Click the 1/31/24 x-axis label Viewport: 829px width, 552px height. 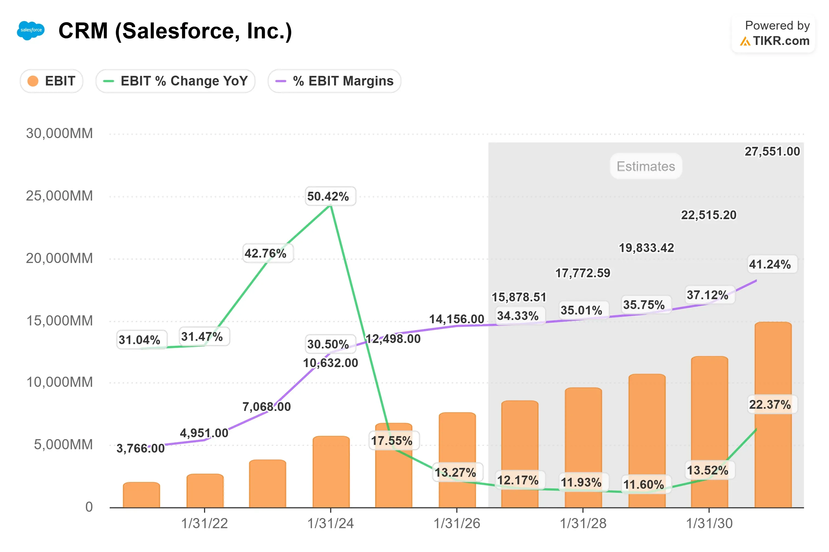330,524
